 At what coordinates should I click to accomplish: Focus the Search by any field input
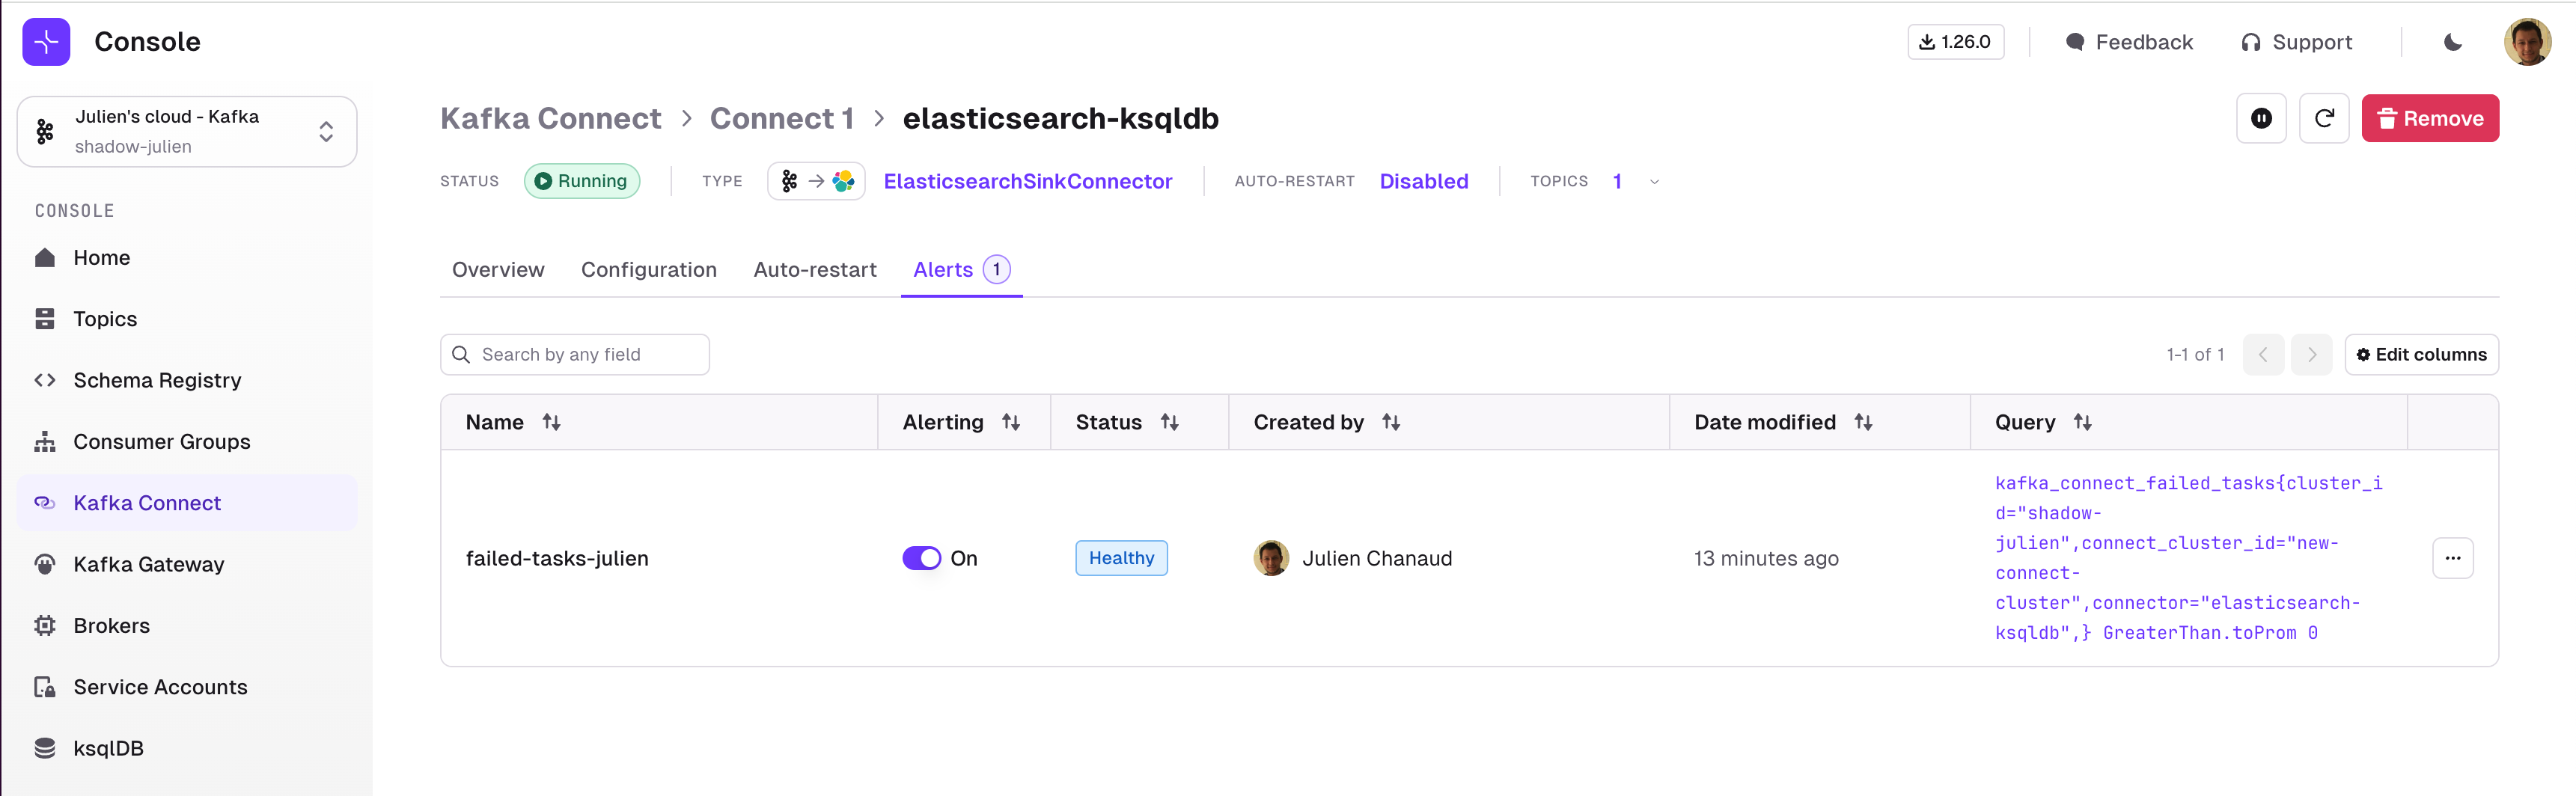tap(575, 355)
